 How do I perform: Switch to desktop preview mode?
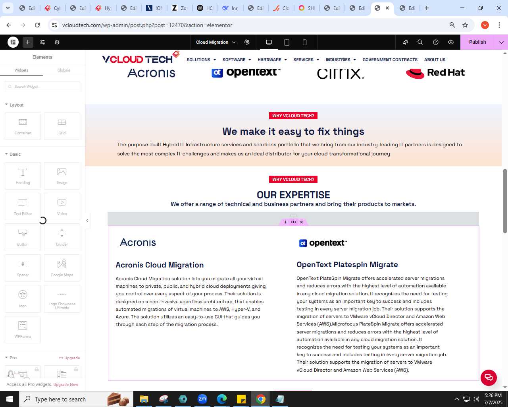coord(269,42)
